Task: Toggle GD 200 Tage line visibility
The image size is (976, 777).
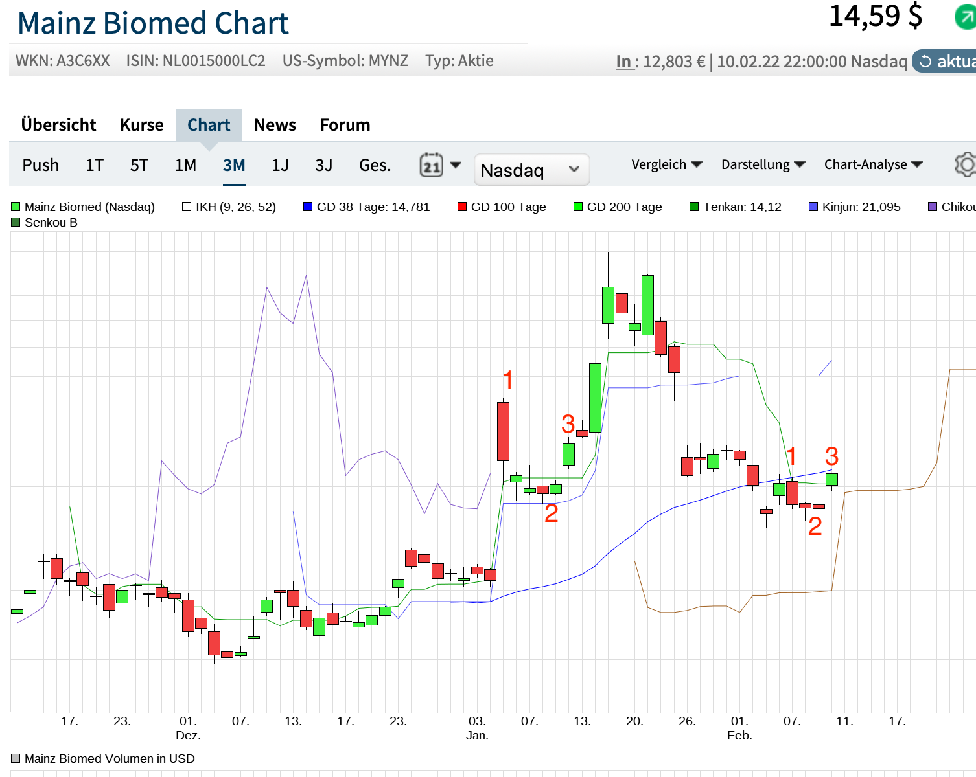Action: [618, 207]
